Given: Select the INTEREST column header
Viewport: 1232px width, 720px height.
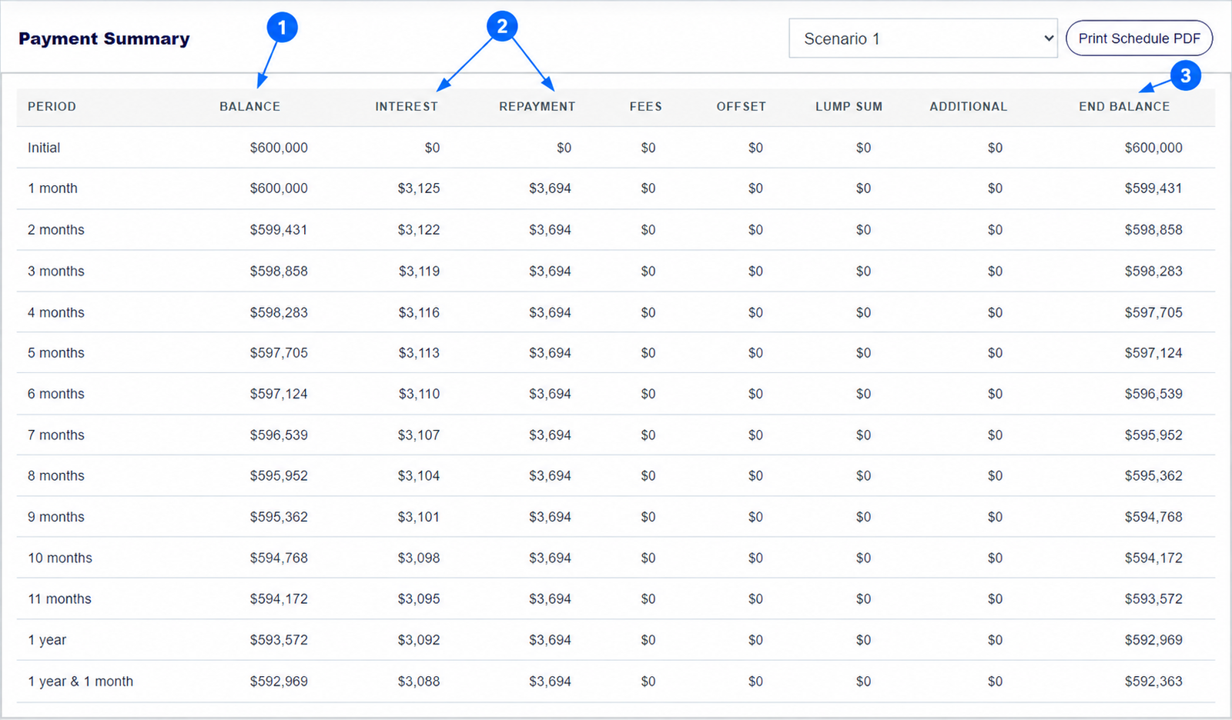Looking at the screenshot, I should pyautogui.click(x=407, y=106).
